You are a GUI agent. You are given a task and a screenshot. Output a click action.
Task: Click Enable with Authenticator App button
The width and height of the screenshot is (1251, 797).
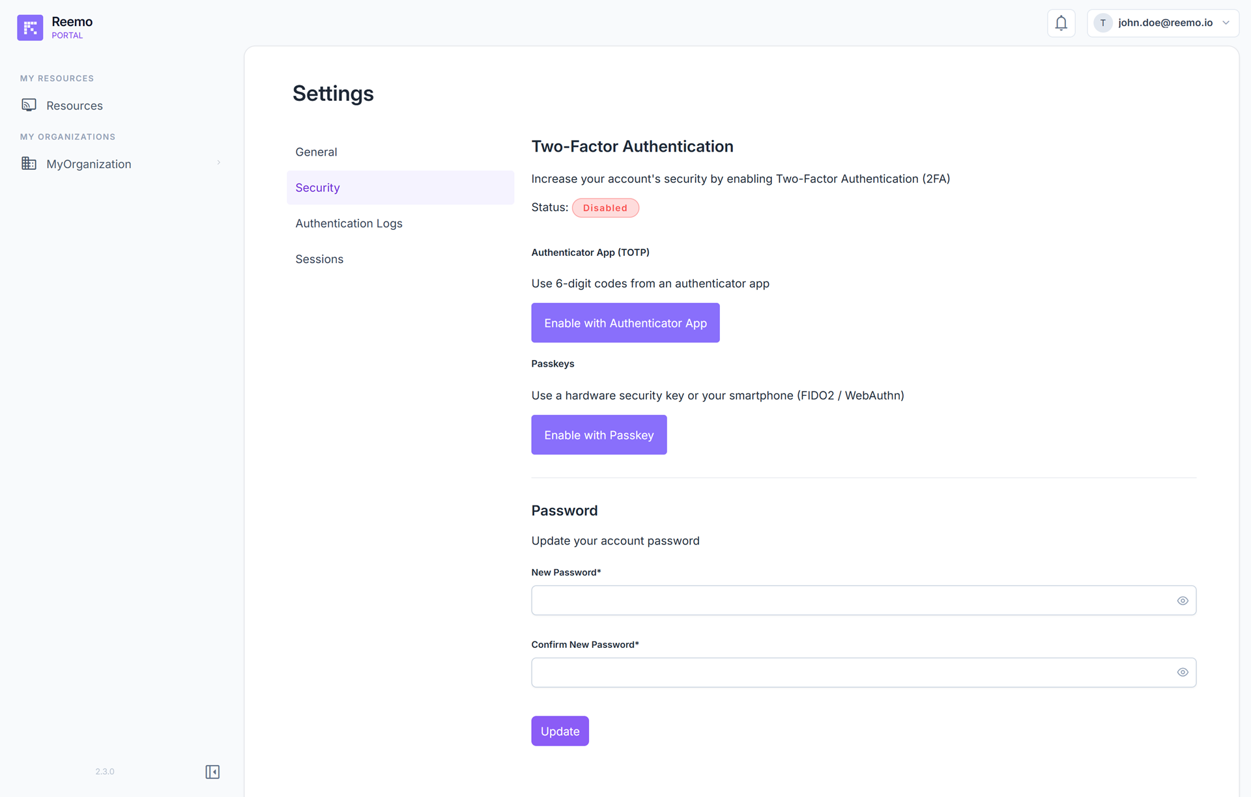[x=625, y=322]
